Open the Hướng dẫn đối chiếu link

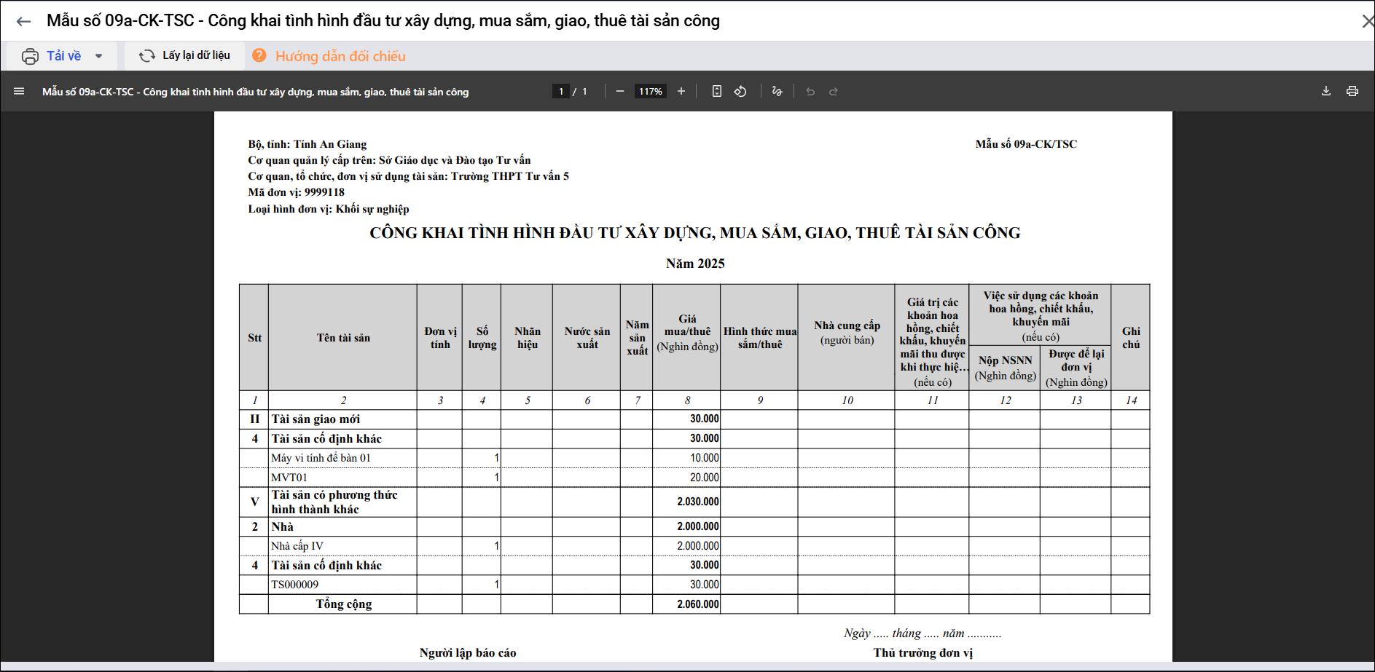pyautogui.click(x=340, y=56)
